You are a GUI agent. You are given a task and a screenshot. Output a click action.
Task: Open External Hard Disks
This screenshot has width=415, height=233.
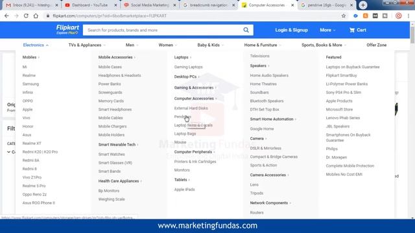pos(191,108)
